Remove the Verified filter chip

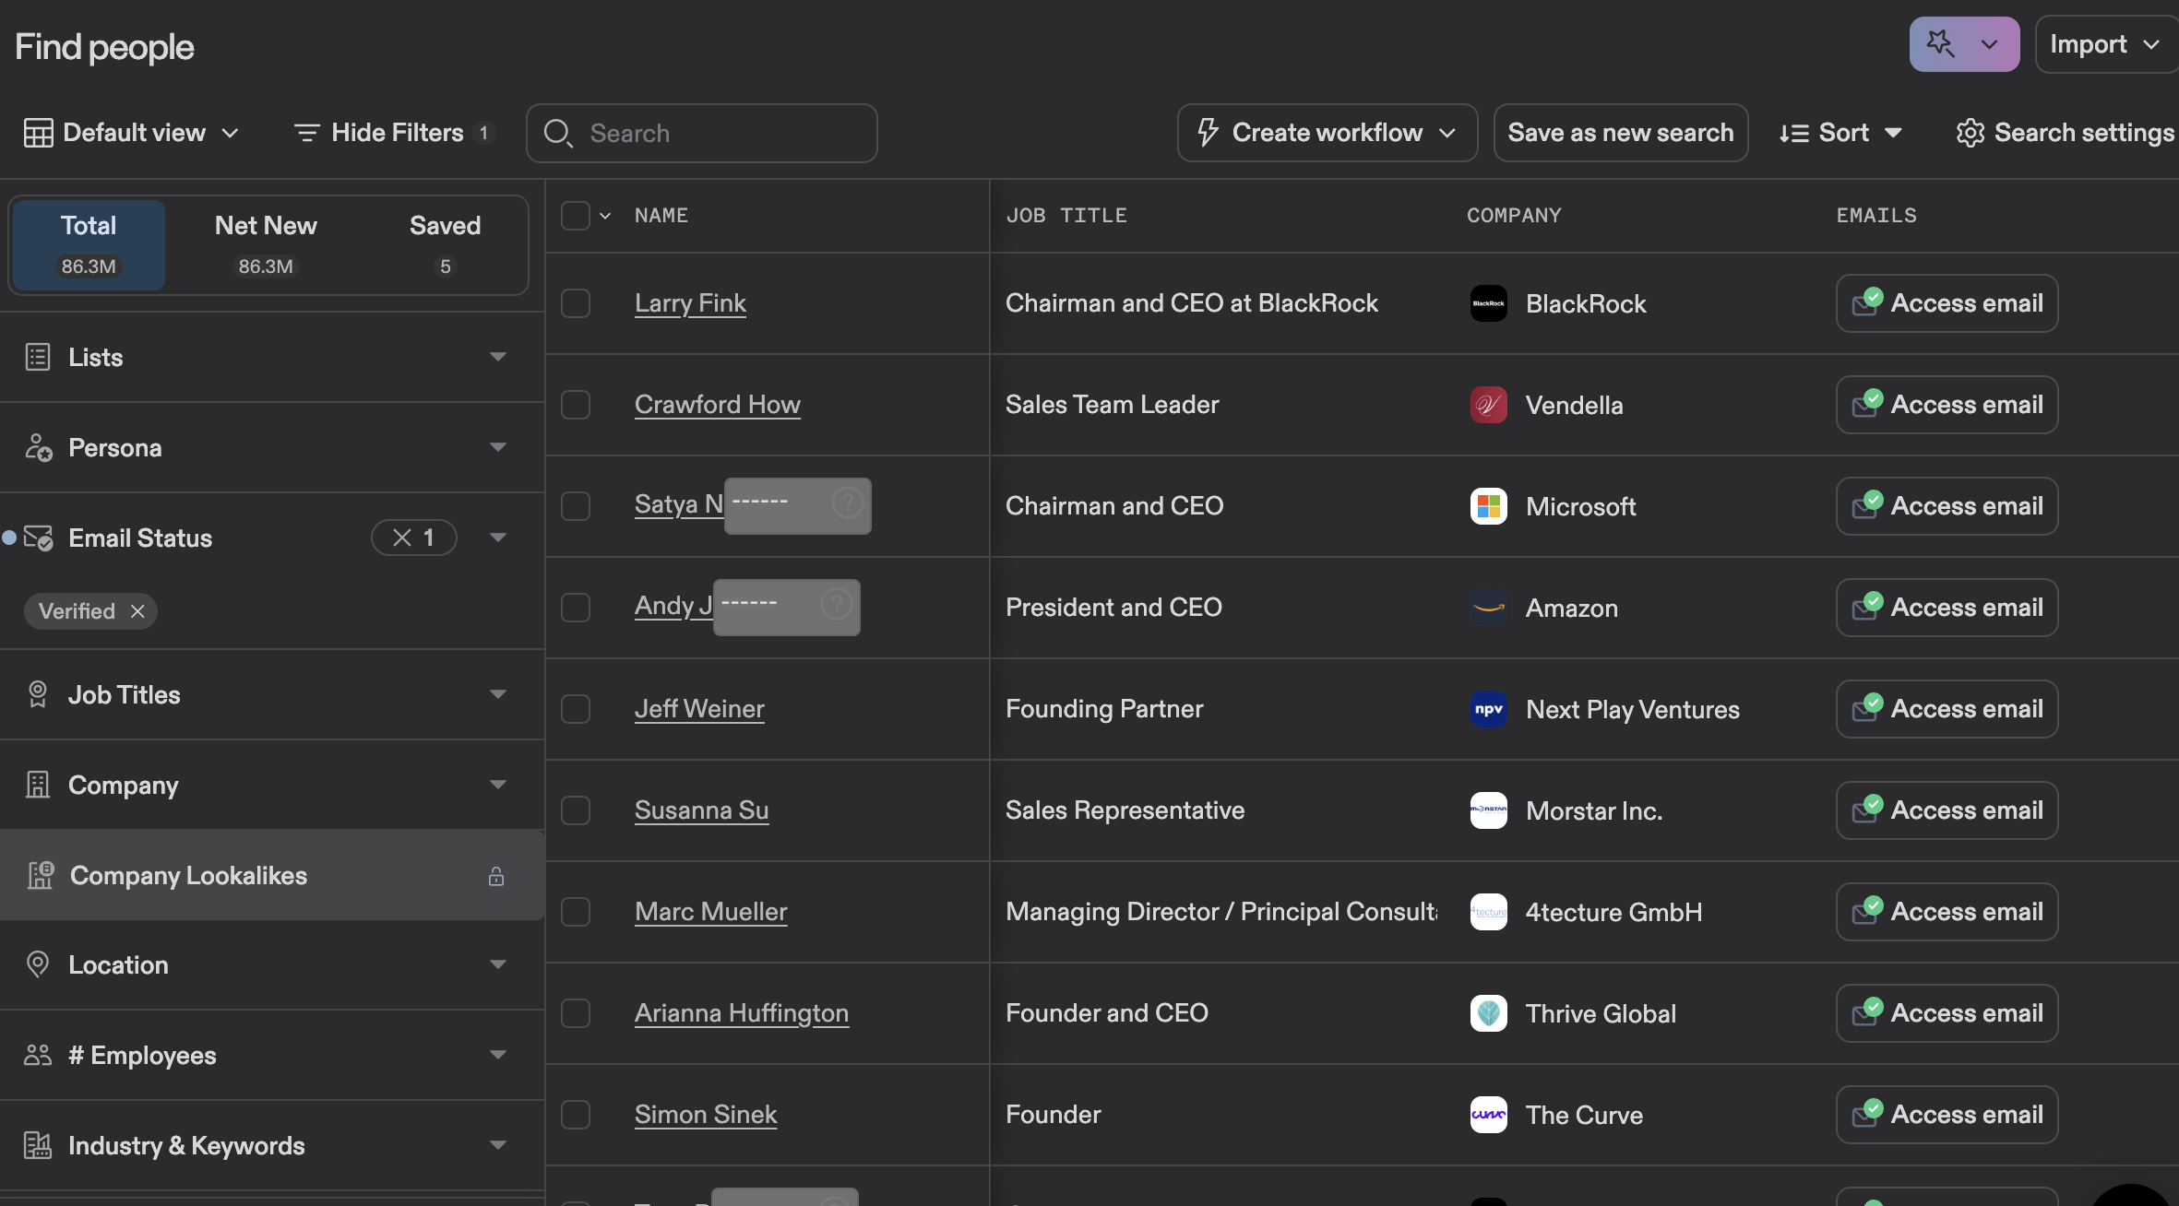click(x=137, y=611)
